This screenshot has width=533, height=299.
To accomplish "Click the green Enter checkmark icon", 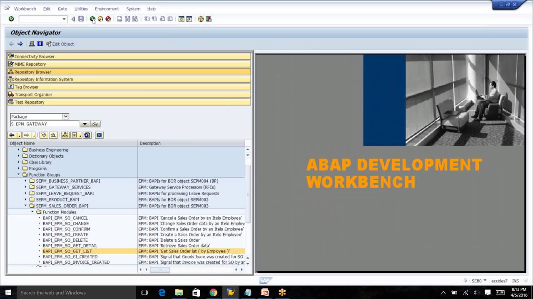I will tap(11, 19).
